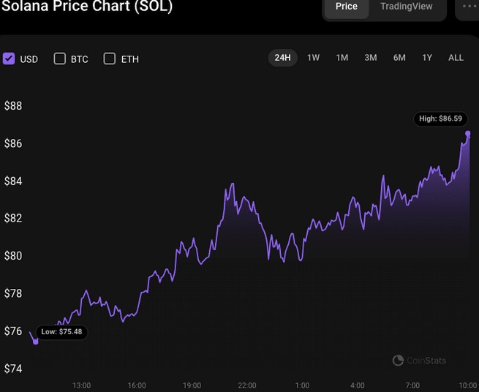Viewport: 479px width, 392px height.
Task: Click the low price dot marker on chart
Action: coord(35,341)
